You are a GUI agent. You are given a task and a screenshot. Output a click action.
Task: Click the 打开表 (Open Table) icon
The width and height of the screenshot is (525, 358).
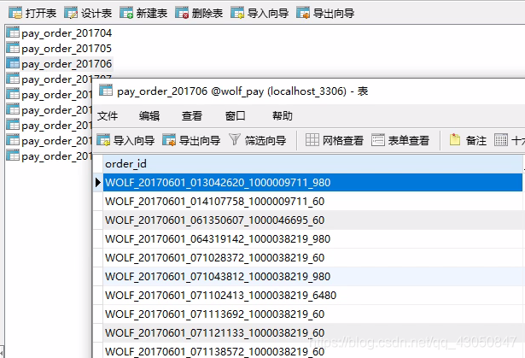(15, 13)
